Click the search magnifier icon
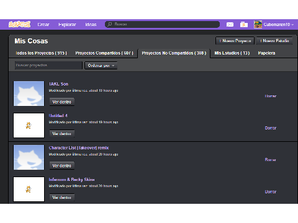This screenshot has height=223, width=298. 110,24
